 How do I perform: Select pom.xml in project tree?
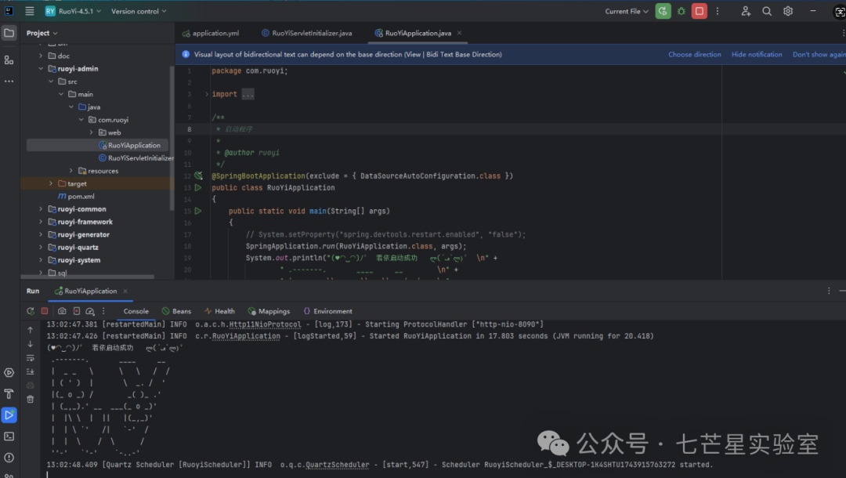click(x=76, y=197)
